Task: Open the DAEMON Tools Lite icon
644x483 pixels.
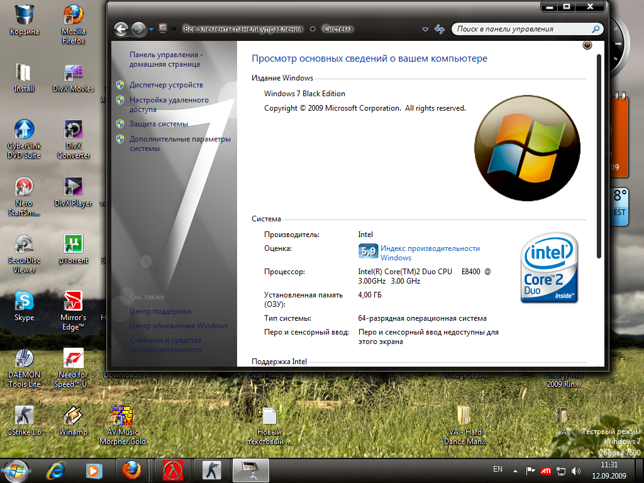Action: (25, 369)
